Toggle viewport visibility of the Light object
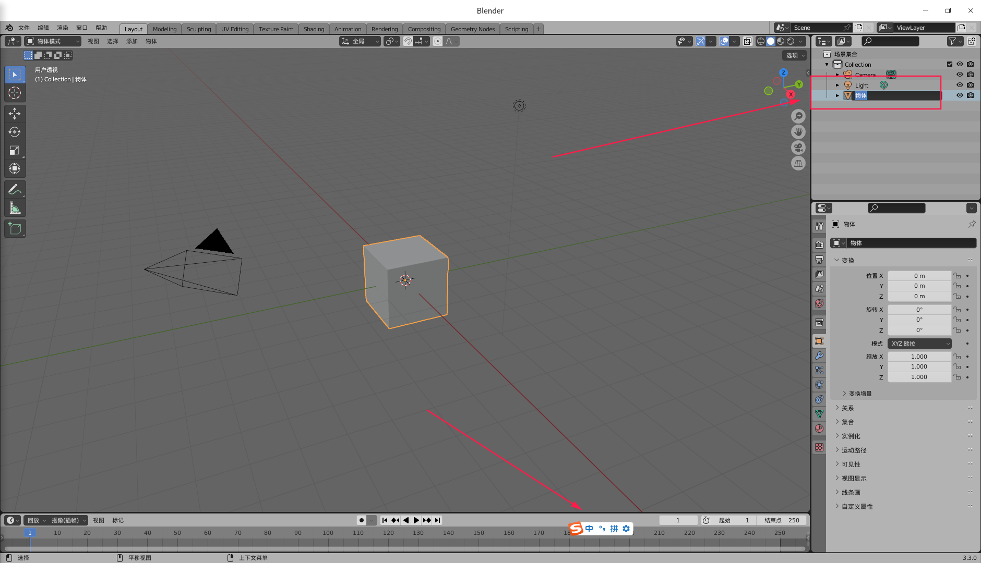Viewport: 981px width, 563px height. (960, 85)
